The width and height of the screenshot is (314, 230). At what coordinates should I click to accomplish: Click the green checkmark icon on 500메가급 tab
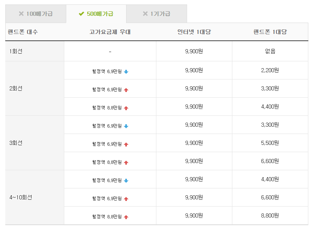tap(81, 14)
